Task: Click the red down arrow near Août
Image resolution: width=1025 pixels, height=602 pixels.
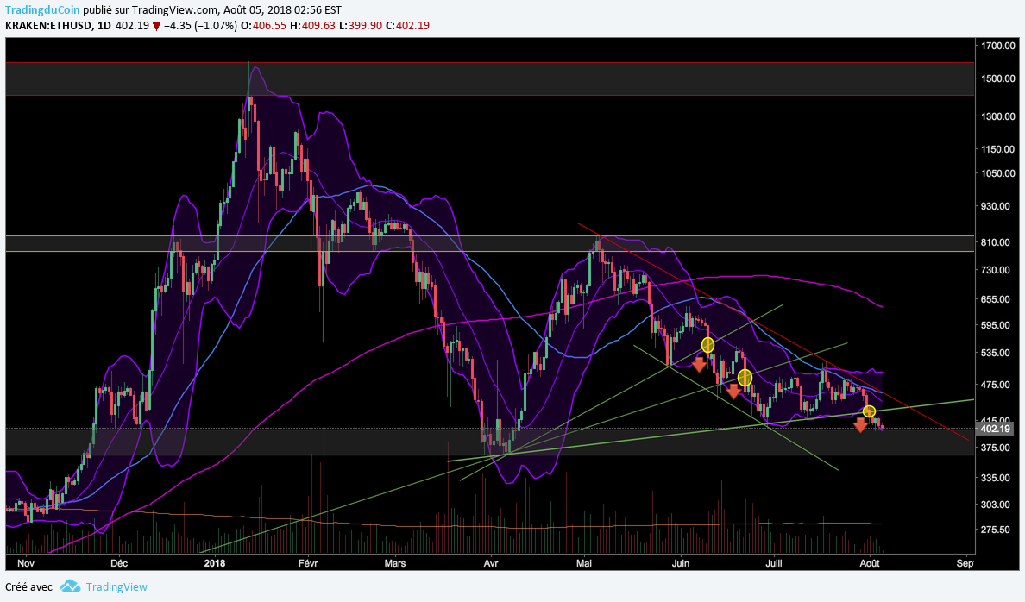Action: point(860,423)
